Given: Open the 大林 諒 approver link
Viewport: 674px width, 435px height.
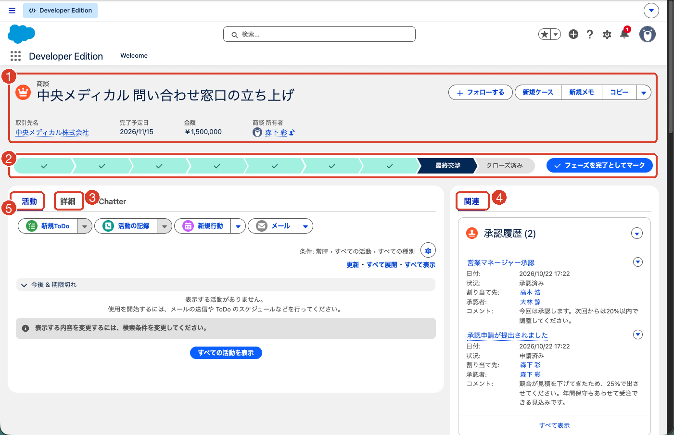Looking at the screenshot, I should (x=530, y=302).
